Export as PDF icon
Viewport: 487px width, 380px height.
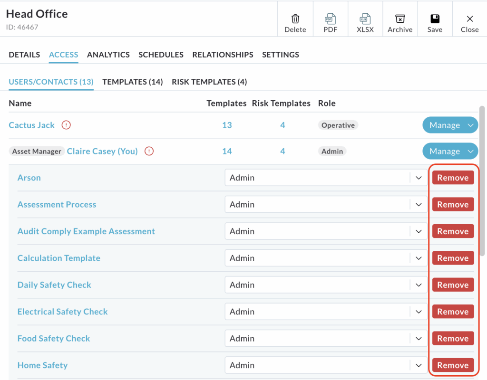(x=330, y=19)
